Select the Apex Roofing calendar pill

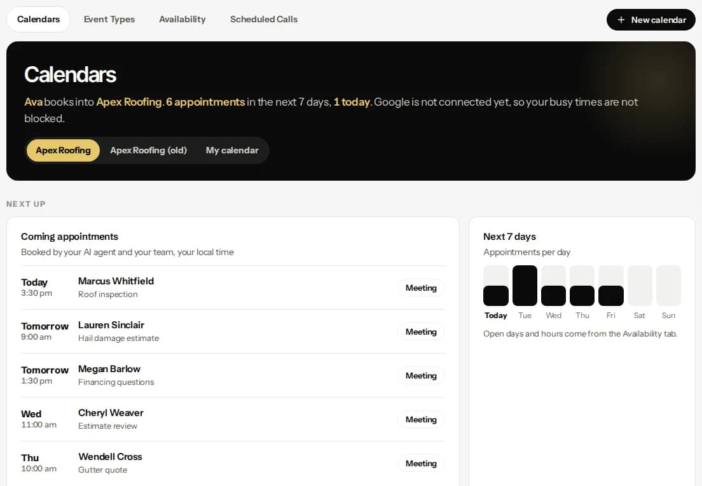click(63, 150)
